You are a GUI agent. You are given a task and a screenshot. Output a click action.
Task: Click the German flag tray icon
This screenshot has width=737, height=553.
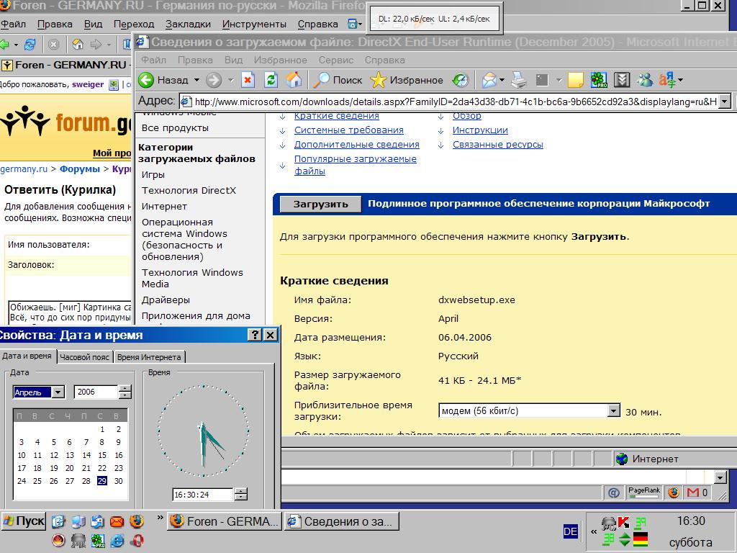[x=640, y=539]
